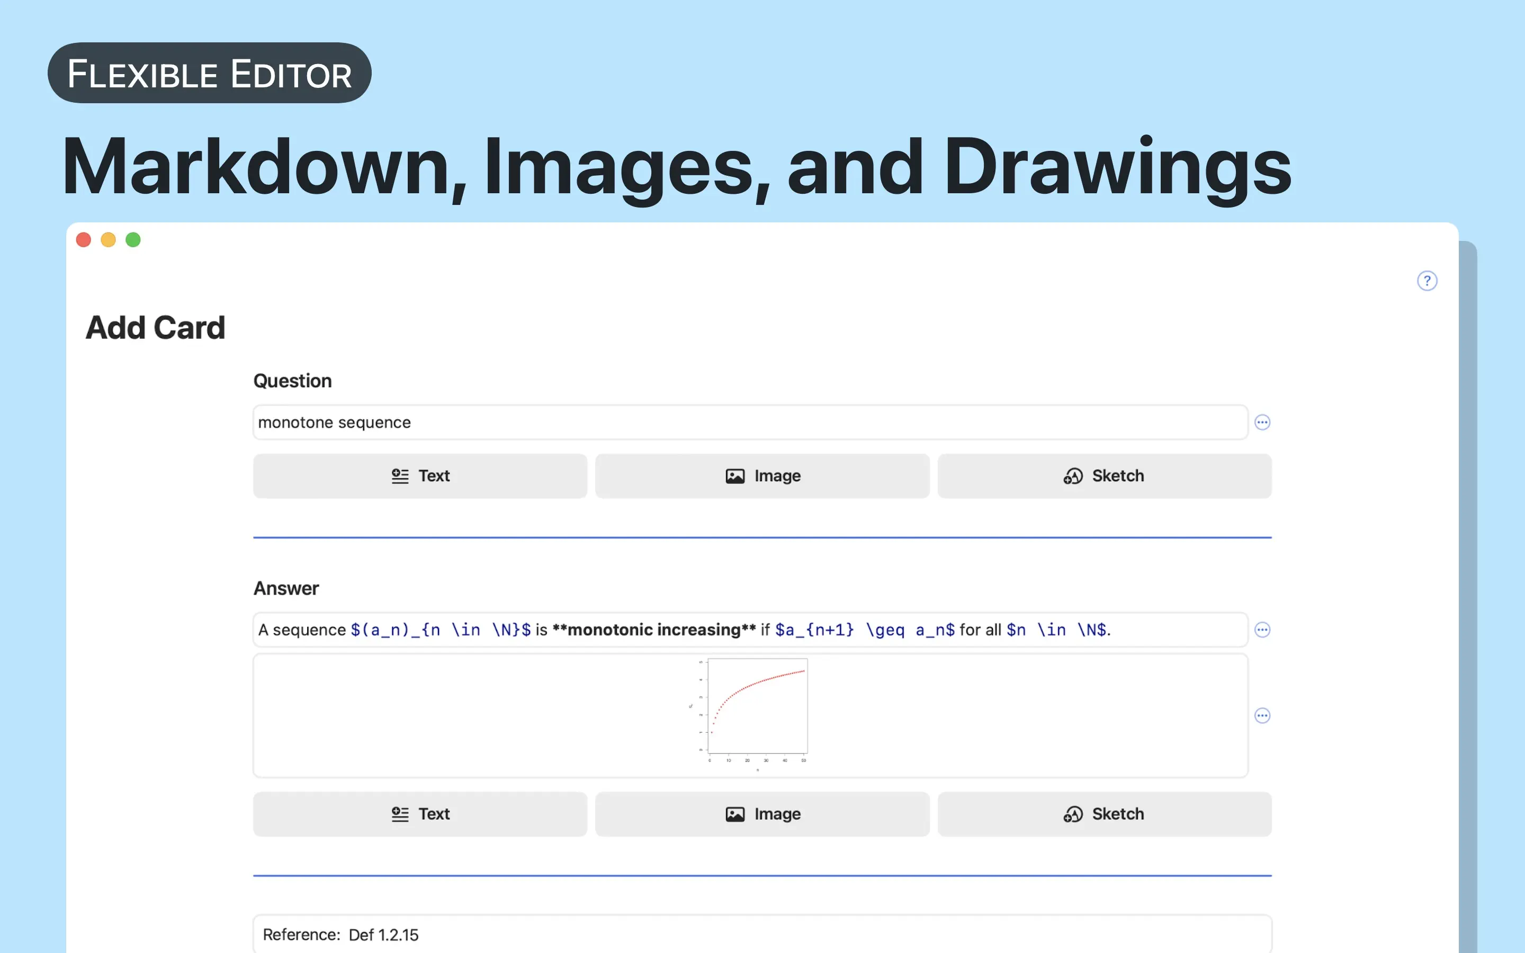Click the green fullscreen window button
The height and width of the screenshot is (953, 1525).
pyautogui.click(x=133, y=239)
